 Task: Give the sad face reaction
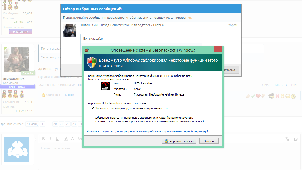(288, 96)
